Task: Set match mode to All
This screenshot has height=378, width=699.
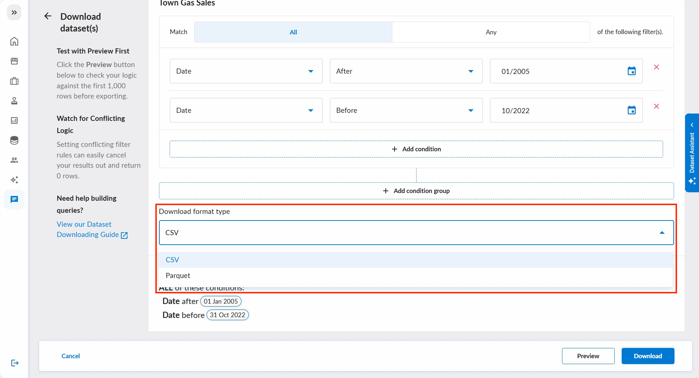Action: tap(293, 32)
